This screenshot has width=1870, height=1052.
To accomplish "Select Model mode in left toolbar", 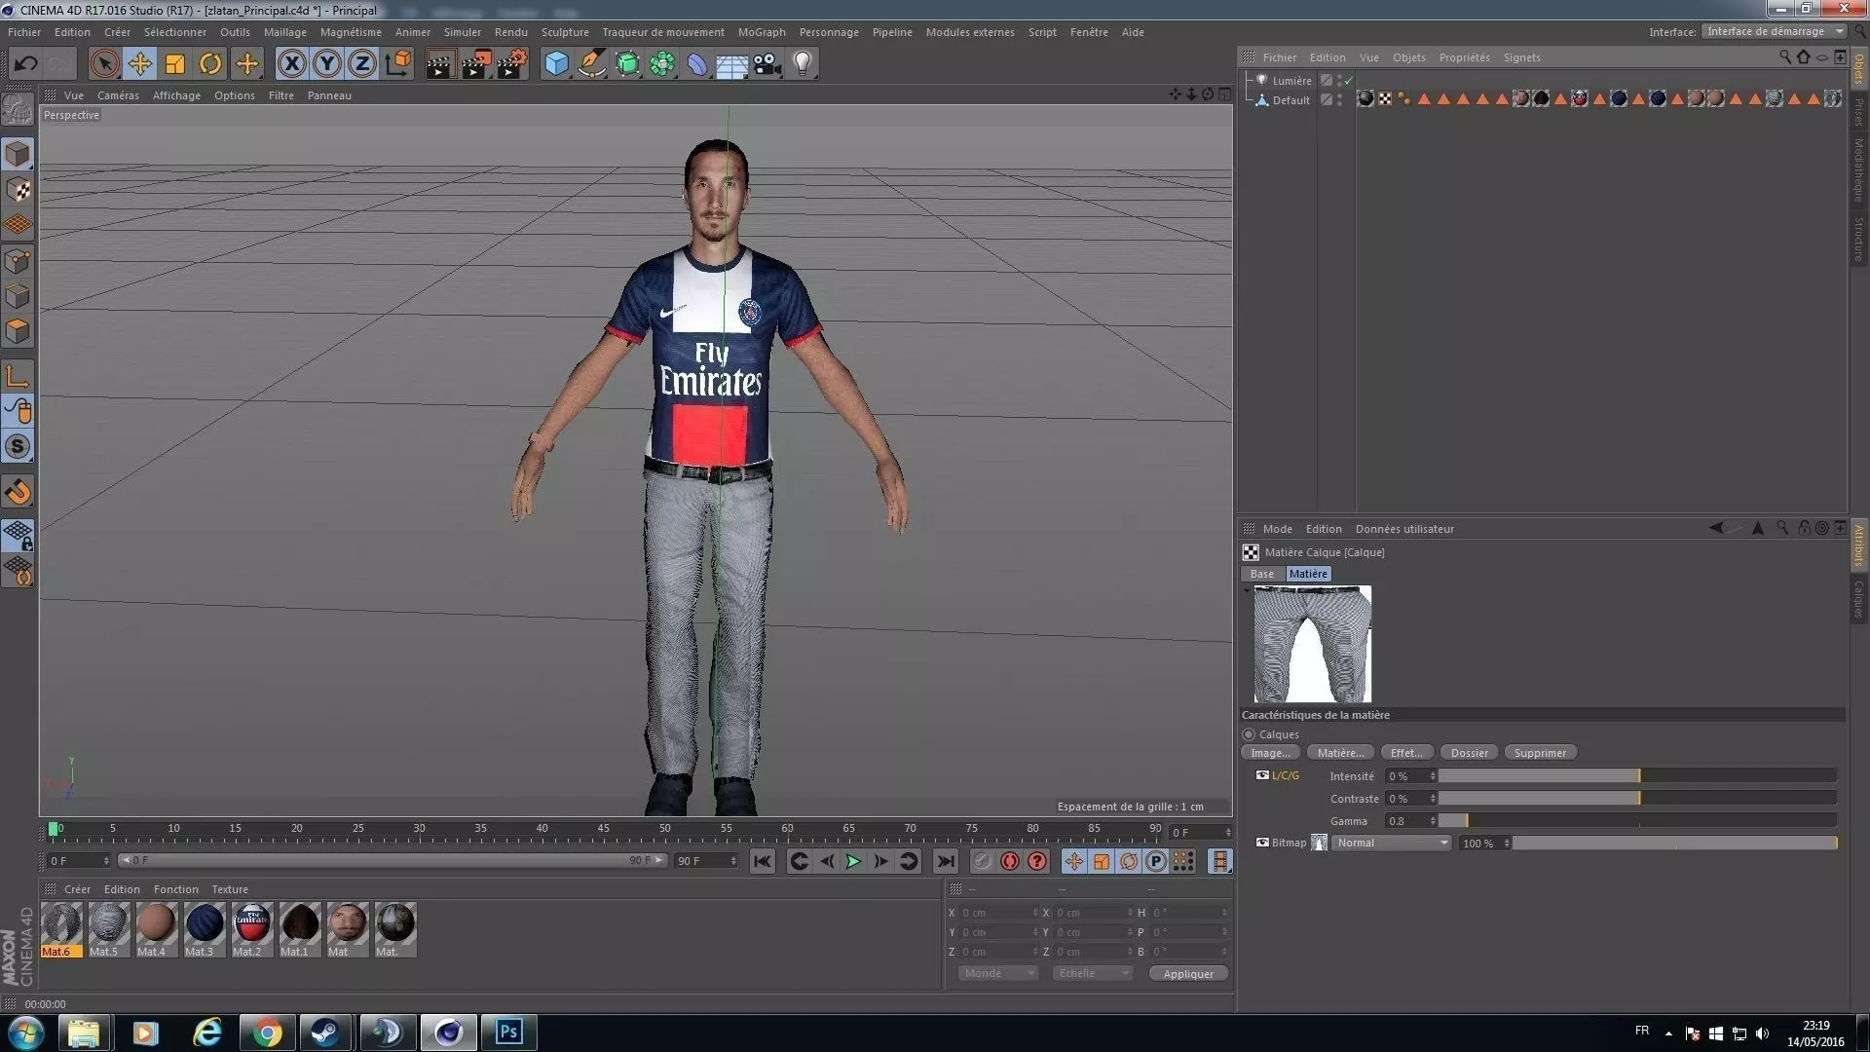I will (18, 154).
